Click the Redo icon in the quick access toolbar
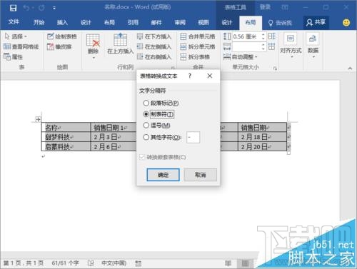Screen dimensions: 357x269 [x=41, y=8]
